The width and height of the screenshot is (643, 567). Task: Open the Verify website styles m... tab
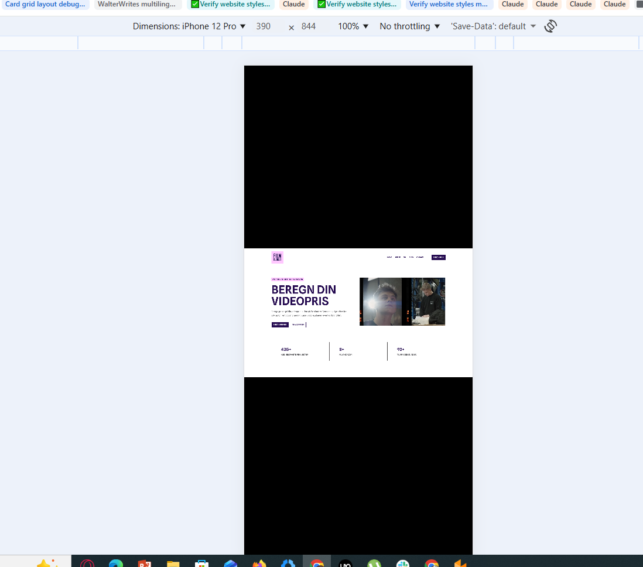click(448, 4)
